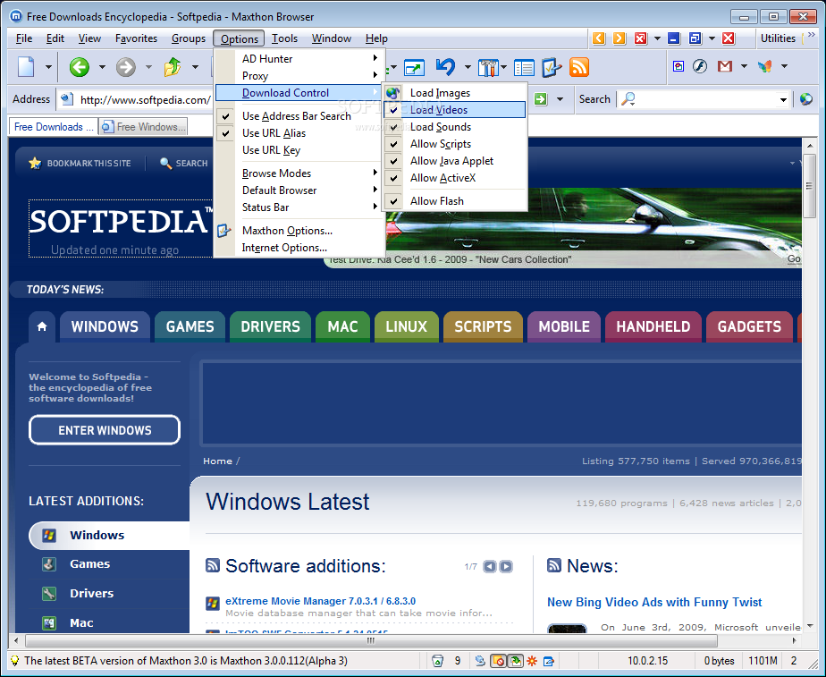
Task: Click the blue restore tab window icon
Action: tap(695, 38)
